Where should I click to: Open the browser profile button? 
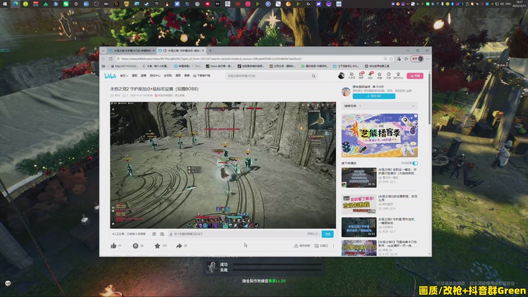coord(416,59)
